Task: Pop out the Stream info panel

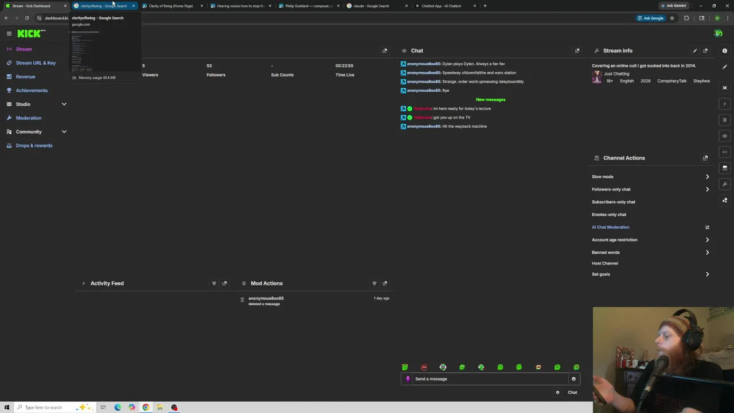Action: coord(705,50)
